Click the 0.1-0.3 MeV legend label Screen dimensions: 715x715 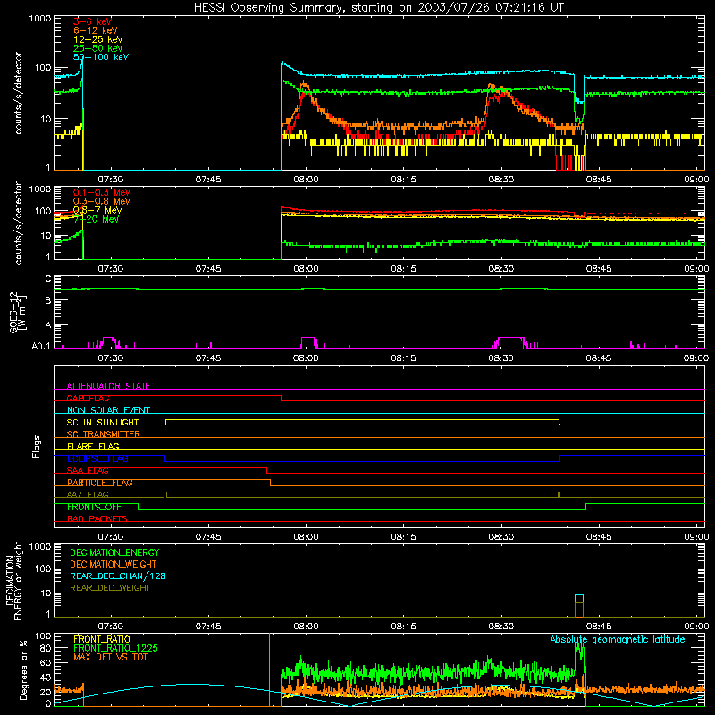[x=102, y=192]
